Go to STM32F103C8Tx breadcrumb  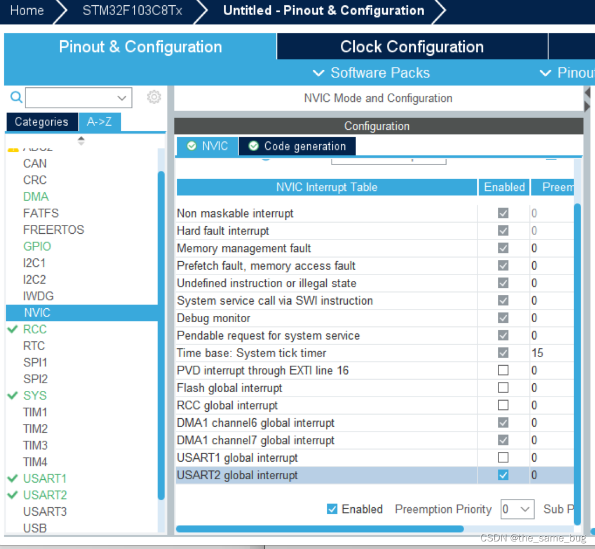tap(133, 10)
